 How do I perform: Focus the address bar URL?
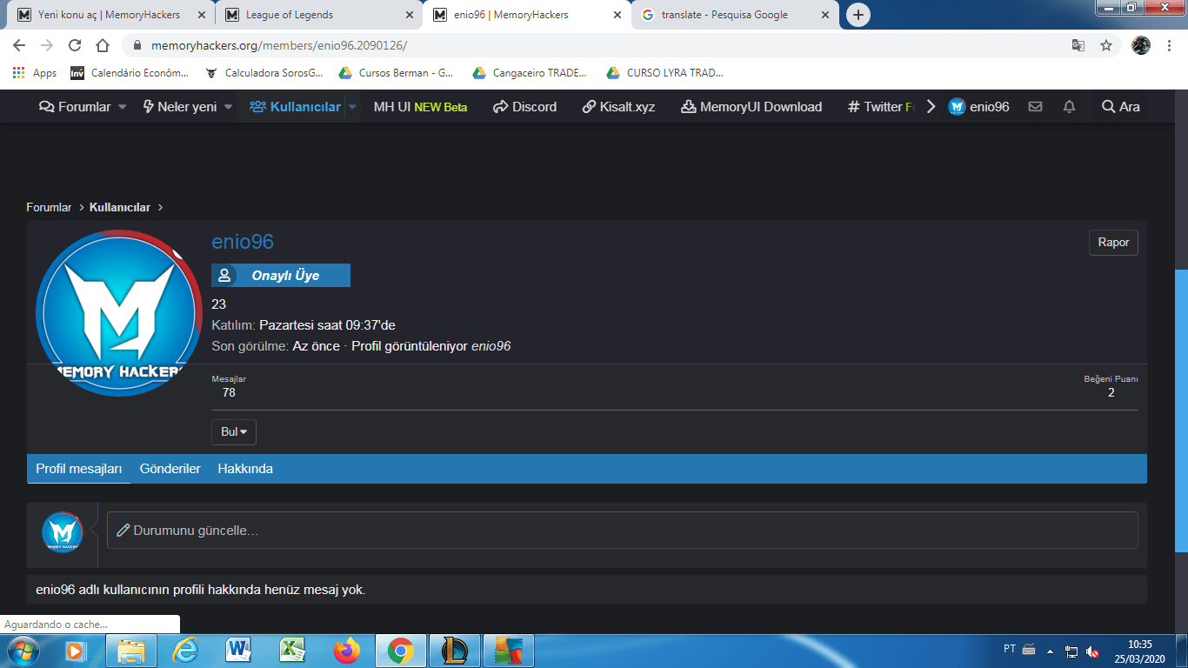pos(279,45)
